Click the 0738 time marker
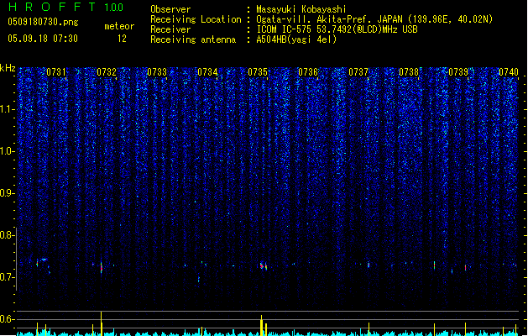The width and height of the screenshot is (528, 336). tap(409, 72)
